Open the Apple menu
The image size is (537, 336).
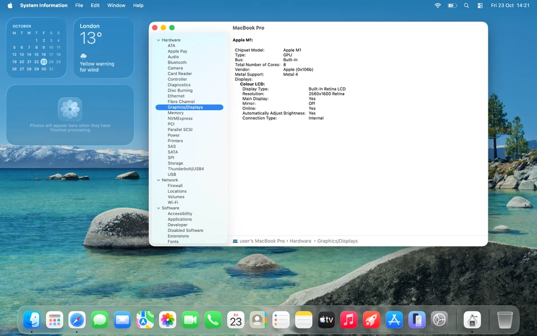click(x=10, y=6)
